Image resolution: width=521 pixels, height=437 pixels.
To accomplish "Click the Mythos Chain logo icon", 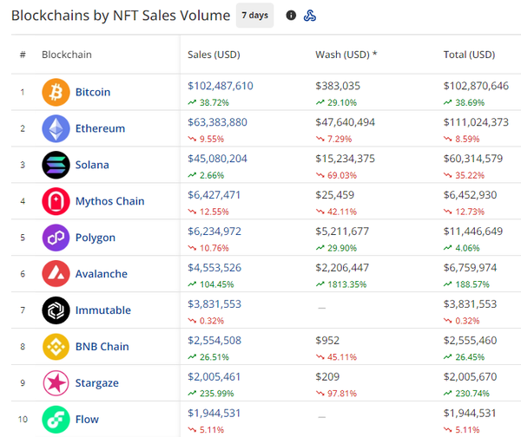I will [x=56, y=201].
